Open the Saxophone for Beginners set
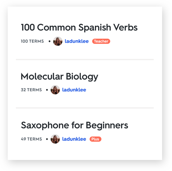 pyautogui.click(x=74, y=125)
